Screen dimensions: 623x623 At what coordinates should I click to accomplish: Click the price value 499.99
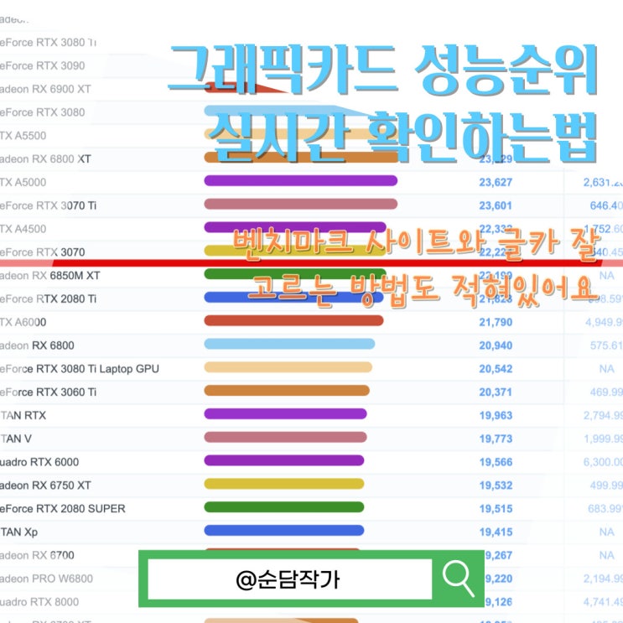click(606, 485)
